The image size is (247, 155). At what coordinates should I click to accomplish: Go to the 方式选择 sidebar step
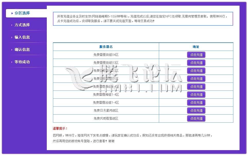pyautogui.click(x=22, y=25)
